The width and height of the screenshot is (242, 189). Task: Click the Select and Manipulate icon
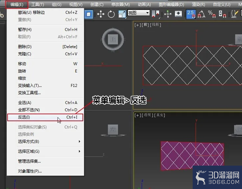(168, 14)
